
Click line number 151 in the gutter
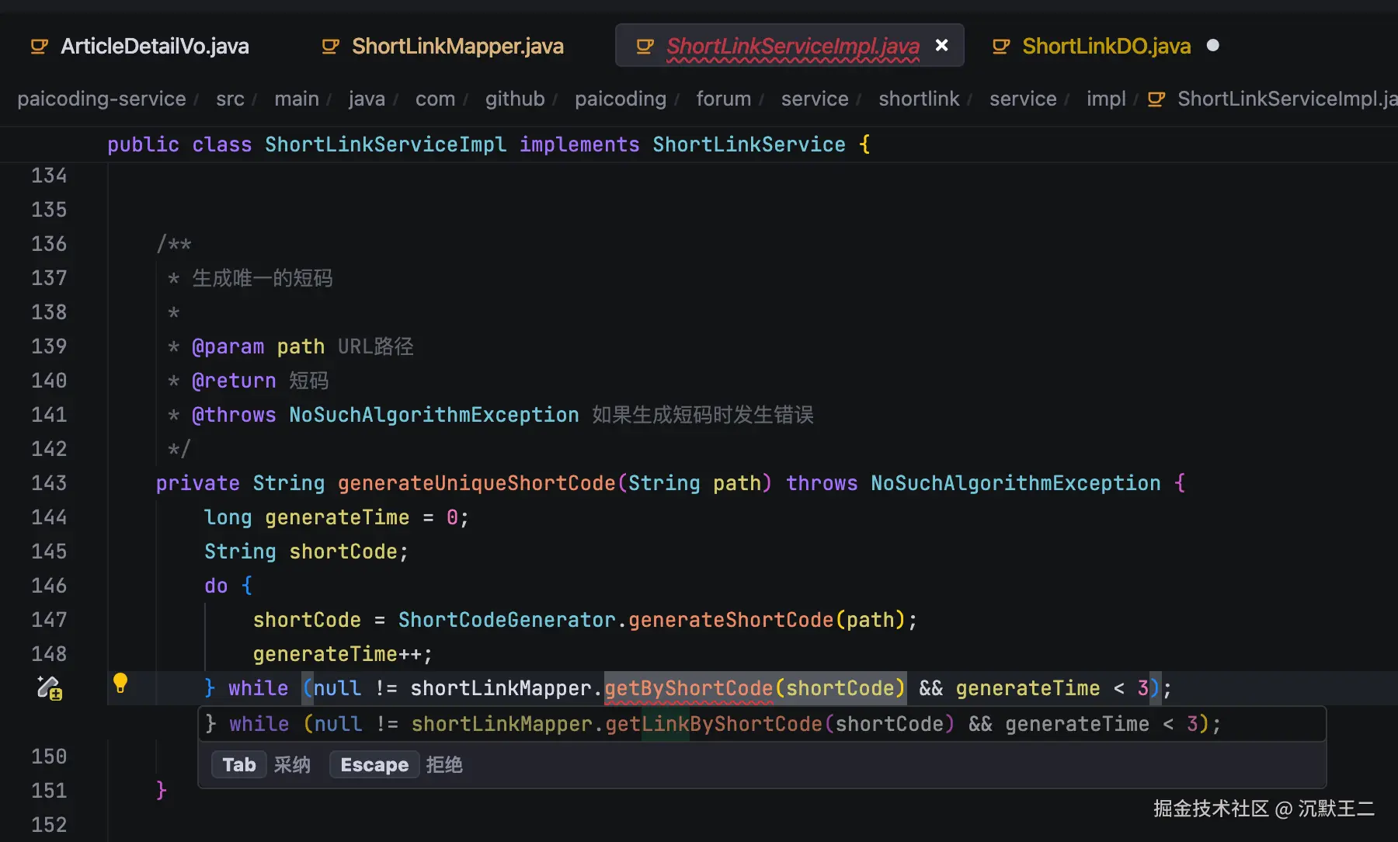click(49, 791)
